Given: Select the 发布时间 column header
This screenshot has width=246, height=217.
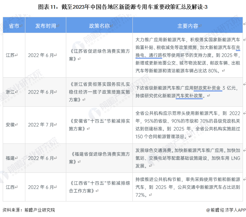Looking at the screenshot, I should click(46, 26).
